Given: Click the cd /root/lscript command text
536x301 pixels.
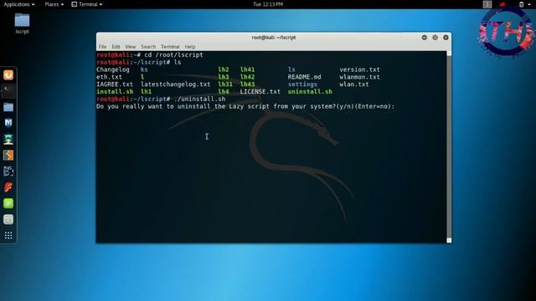Looking at the screenshot, I should tap(173, 55).
